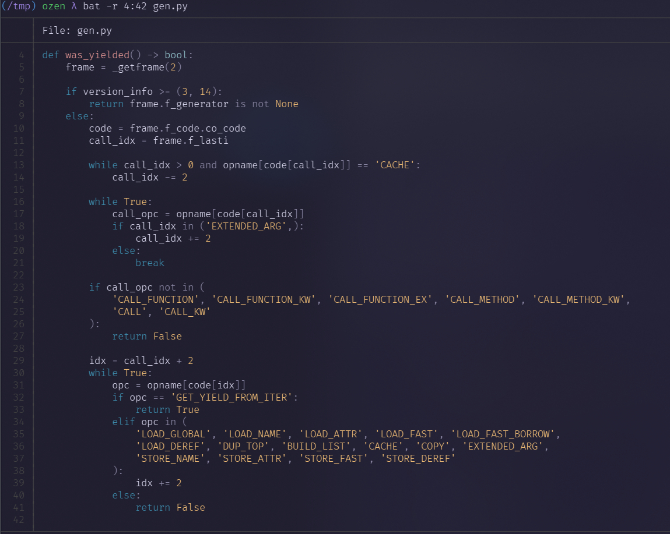Screen dimensions: 670x534
Task: Click version_info in the if statement
Action: pos(118,91)
